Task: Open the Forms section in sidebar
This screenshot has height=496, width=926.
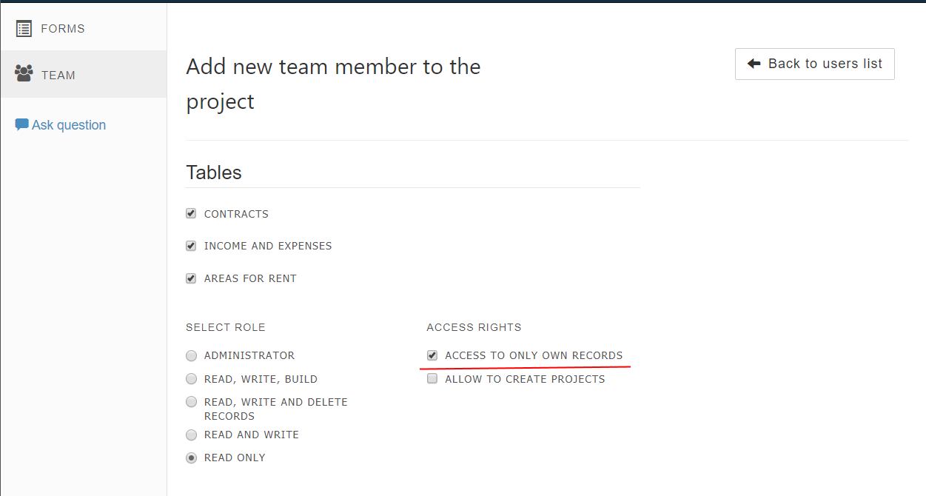Action: (x=84, y=28)
